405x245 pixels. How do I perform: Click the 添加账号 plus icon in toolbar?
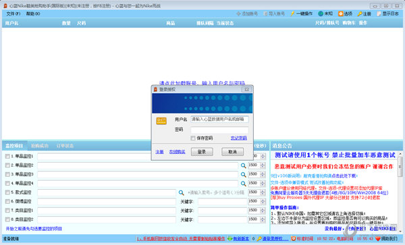point(238,13)
